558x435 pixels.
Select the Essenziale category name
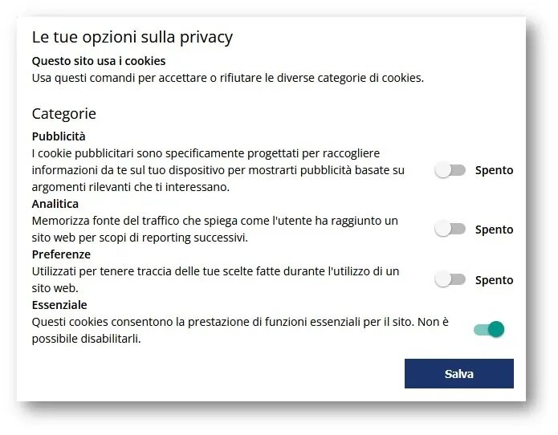59,305
